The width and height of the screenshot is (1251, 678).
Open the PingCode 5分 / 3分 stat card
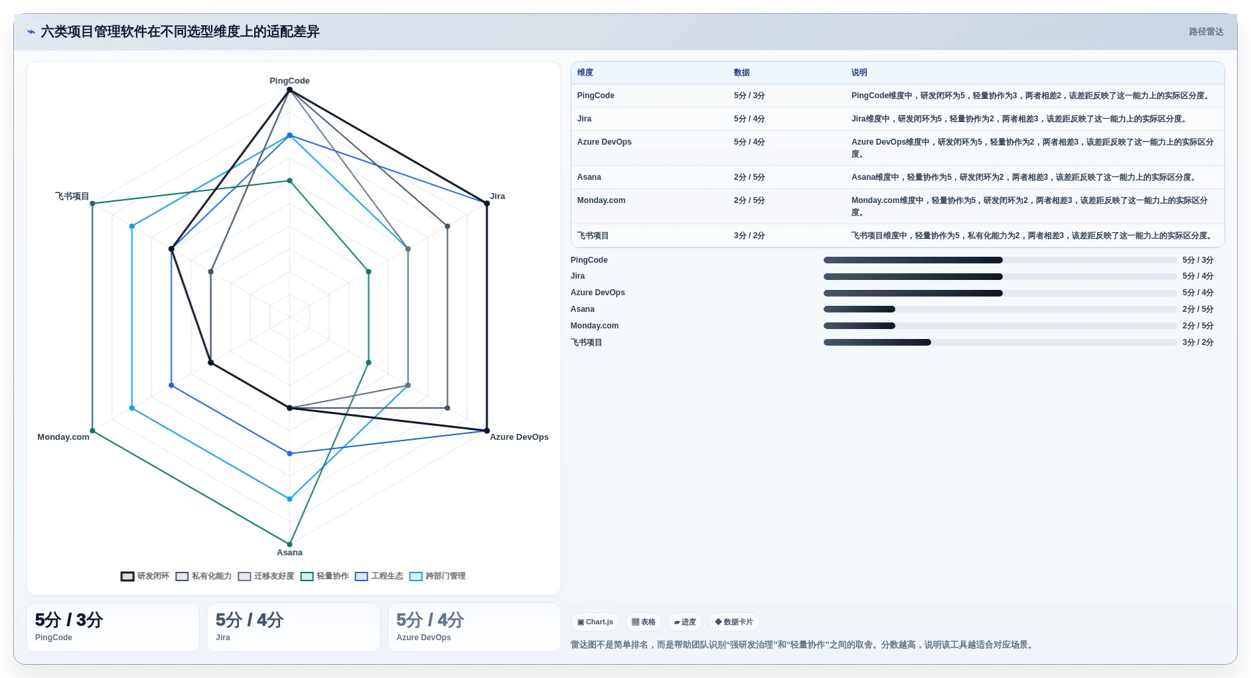point(113,627)
